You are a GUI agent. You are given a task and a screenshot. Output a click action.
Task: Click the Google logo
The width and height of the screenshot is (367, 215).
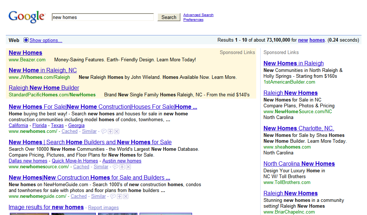click(27, 17)
